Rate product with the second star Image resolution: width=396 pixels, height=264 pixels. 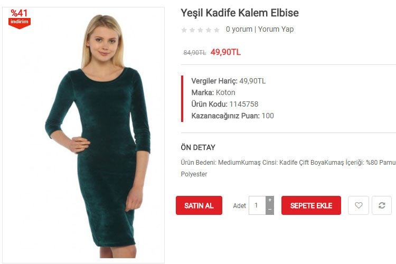192,30
